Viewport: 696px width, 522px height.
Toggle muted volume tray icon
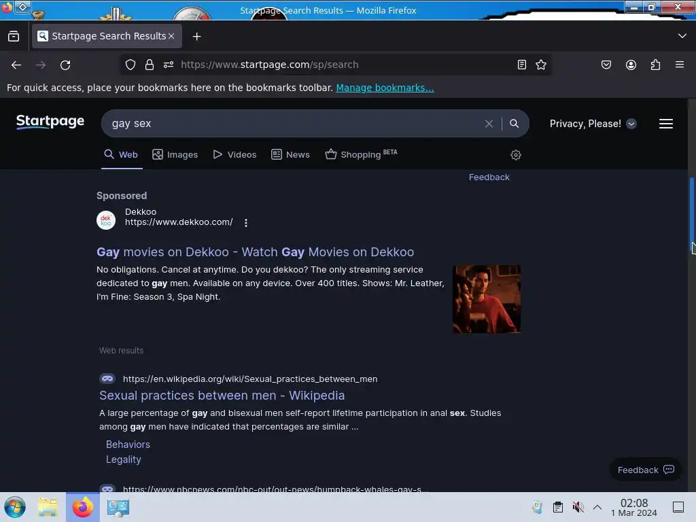click(578, 507)
